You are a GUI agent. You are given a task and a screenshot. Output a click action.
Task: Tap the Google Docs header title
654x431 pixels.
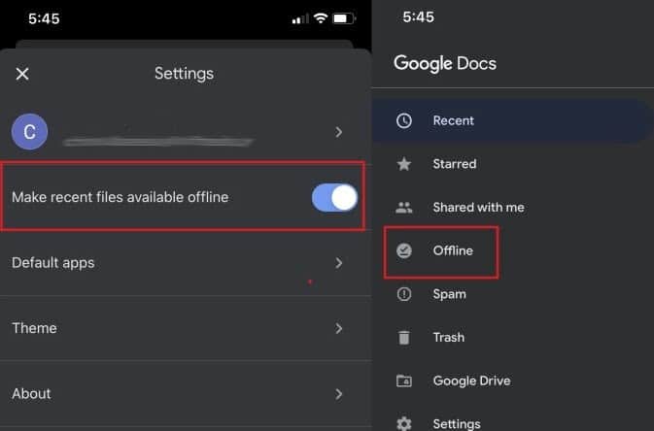pos(445,64)
